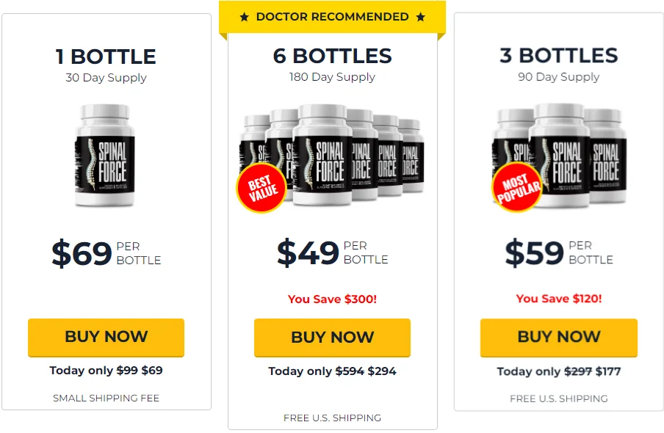Click the single Spinal Force bottle image
The image size is (664, 433).
click(x=106, y=156)
